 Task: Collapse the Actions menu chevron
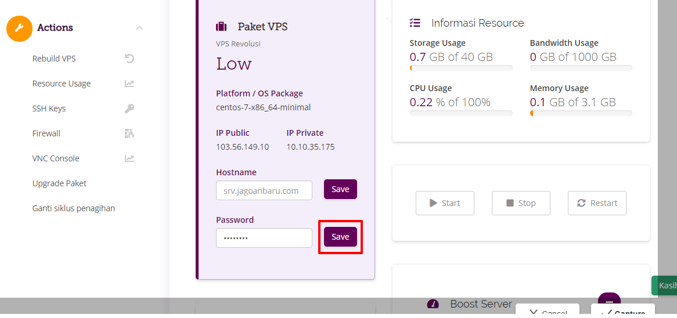click(x=139, y=28)
